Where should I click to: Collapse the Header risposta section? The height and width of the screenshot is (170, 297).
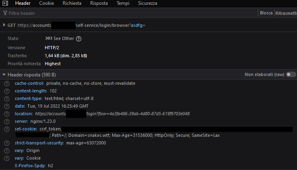click(4, 75)
